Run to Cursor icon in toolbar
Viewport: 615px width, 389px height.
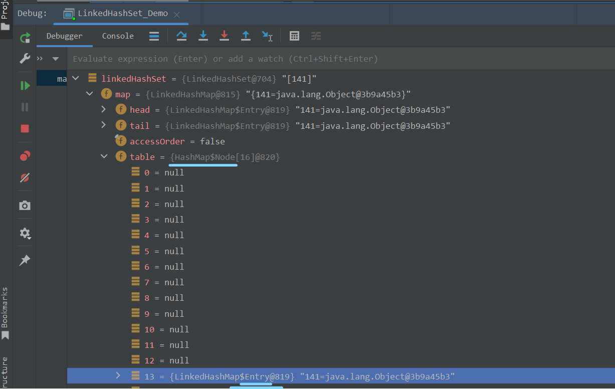[x=267, y=36]
